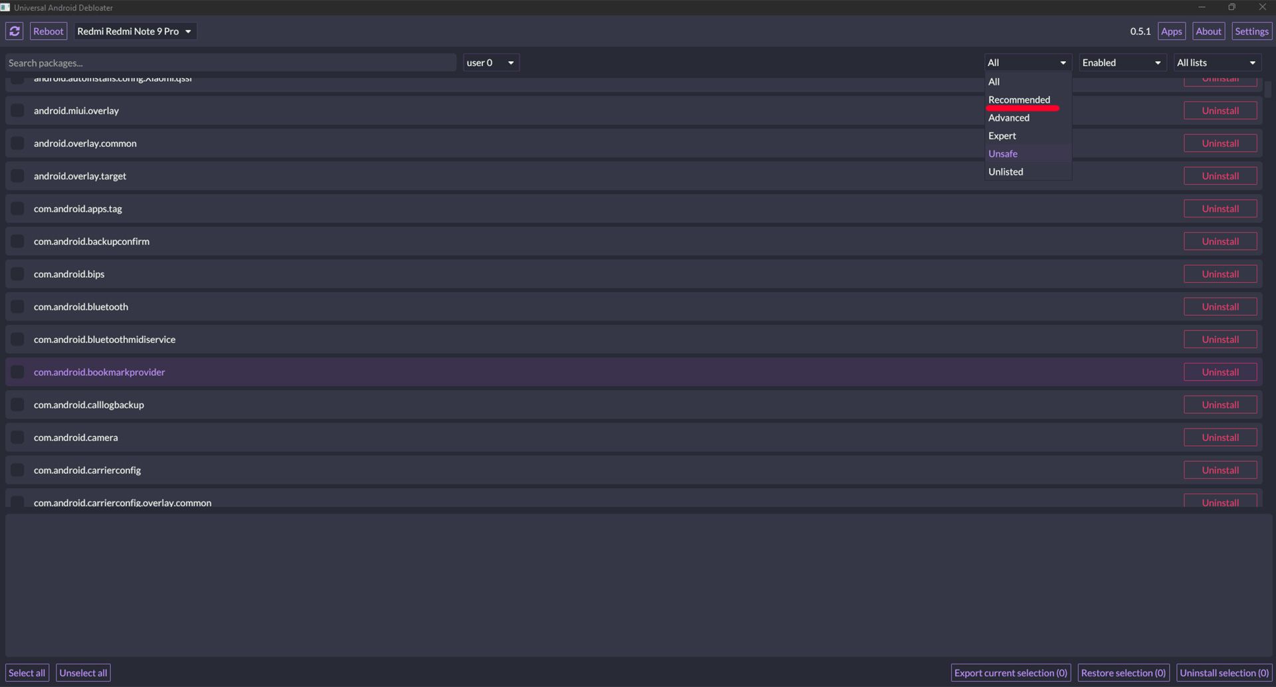Uninstall com.android.carrierconfig
This screenshot has width=1276, height=687.
tap(1220, 470)
